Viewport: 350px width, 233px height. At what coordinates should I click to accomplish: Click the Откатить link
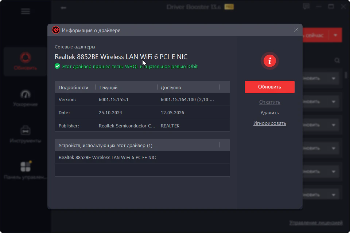point(270,102)
